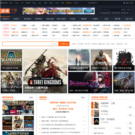Click the orange search button with magnifier
Image resolution: width=135 pixels, height=135 pixels.
tap(64, 44)
